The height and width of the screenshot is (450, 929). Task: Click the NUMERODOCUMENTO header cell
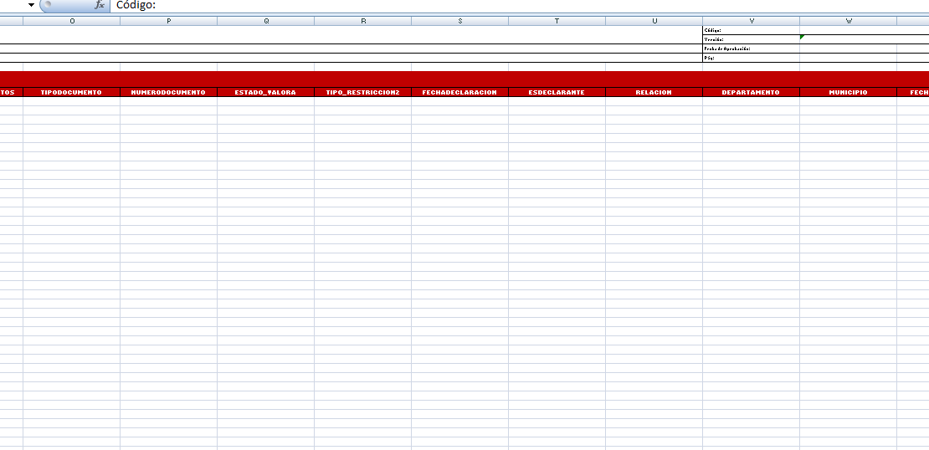(x=169, y=92)
